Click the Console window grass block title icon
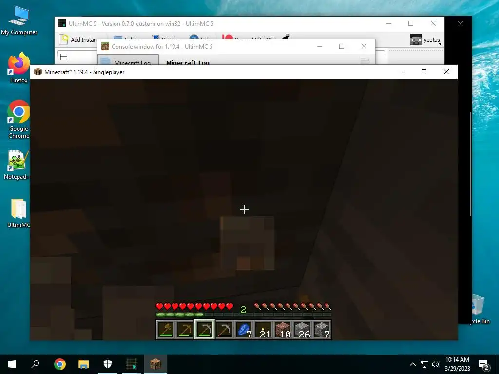The image size is (499, 374). click(x=105, y=46)
